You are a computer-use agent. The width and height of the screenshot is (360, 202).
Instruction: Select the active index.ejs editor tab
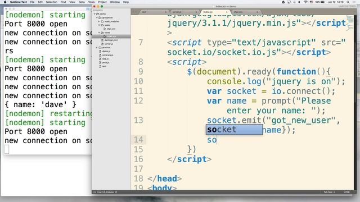[x=215, y=12]
